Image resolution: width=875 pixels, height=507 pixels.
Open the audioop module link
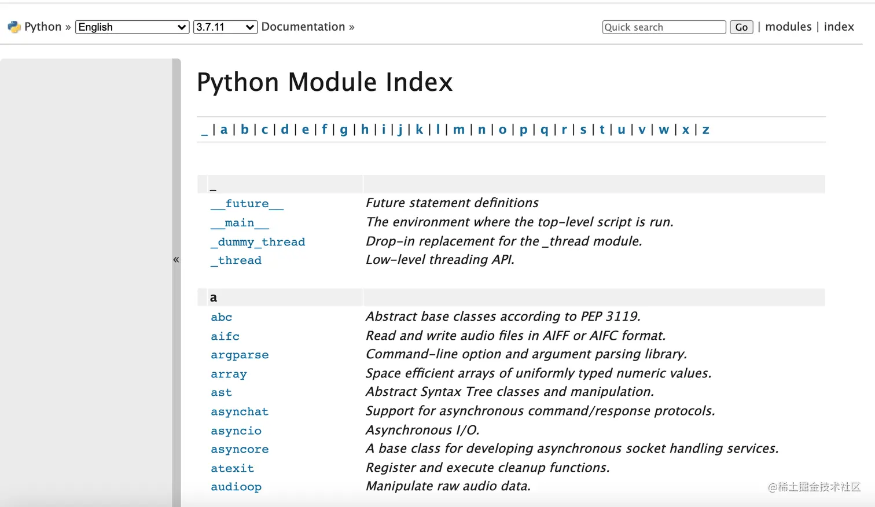236,487
